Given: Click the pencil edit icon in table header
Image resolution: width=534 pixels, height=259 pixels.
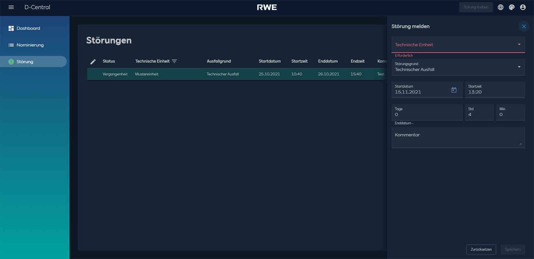Looking at the screenshot, I should 93,61.
